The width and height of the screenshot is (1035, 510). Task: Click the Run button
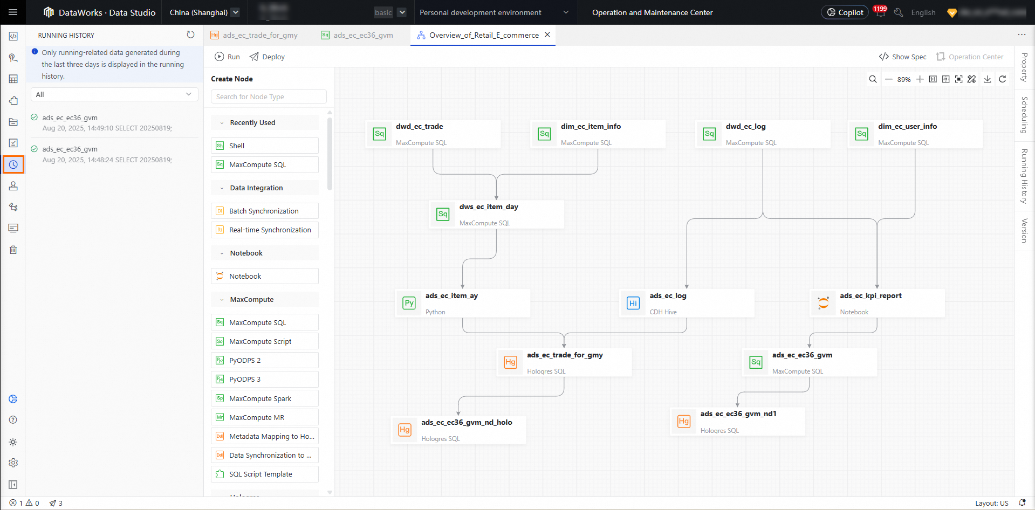coord(227,57)
